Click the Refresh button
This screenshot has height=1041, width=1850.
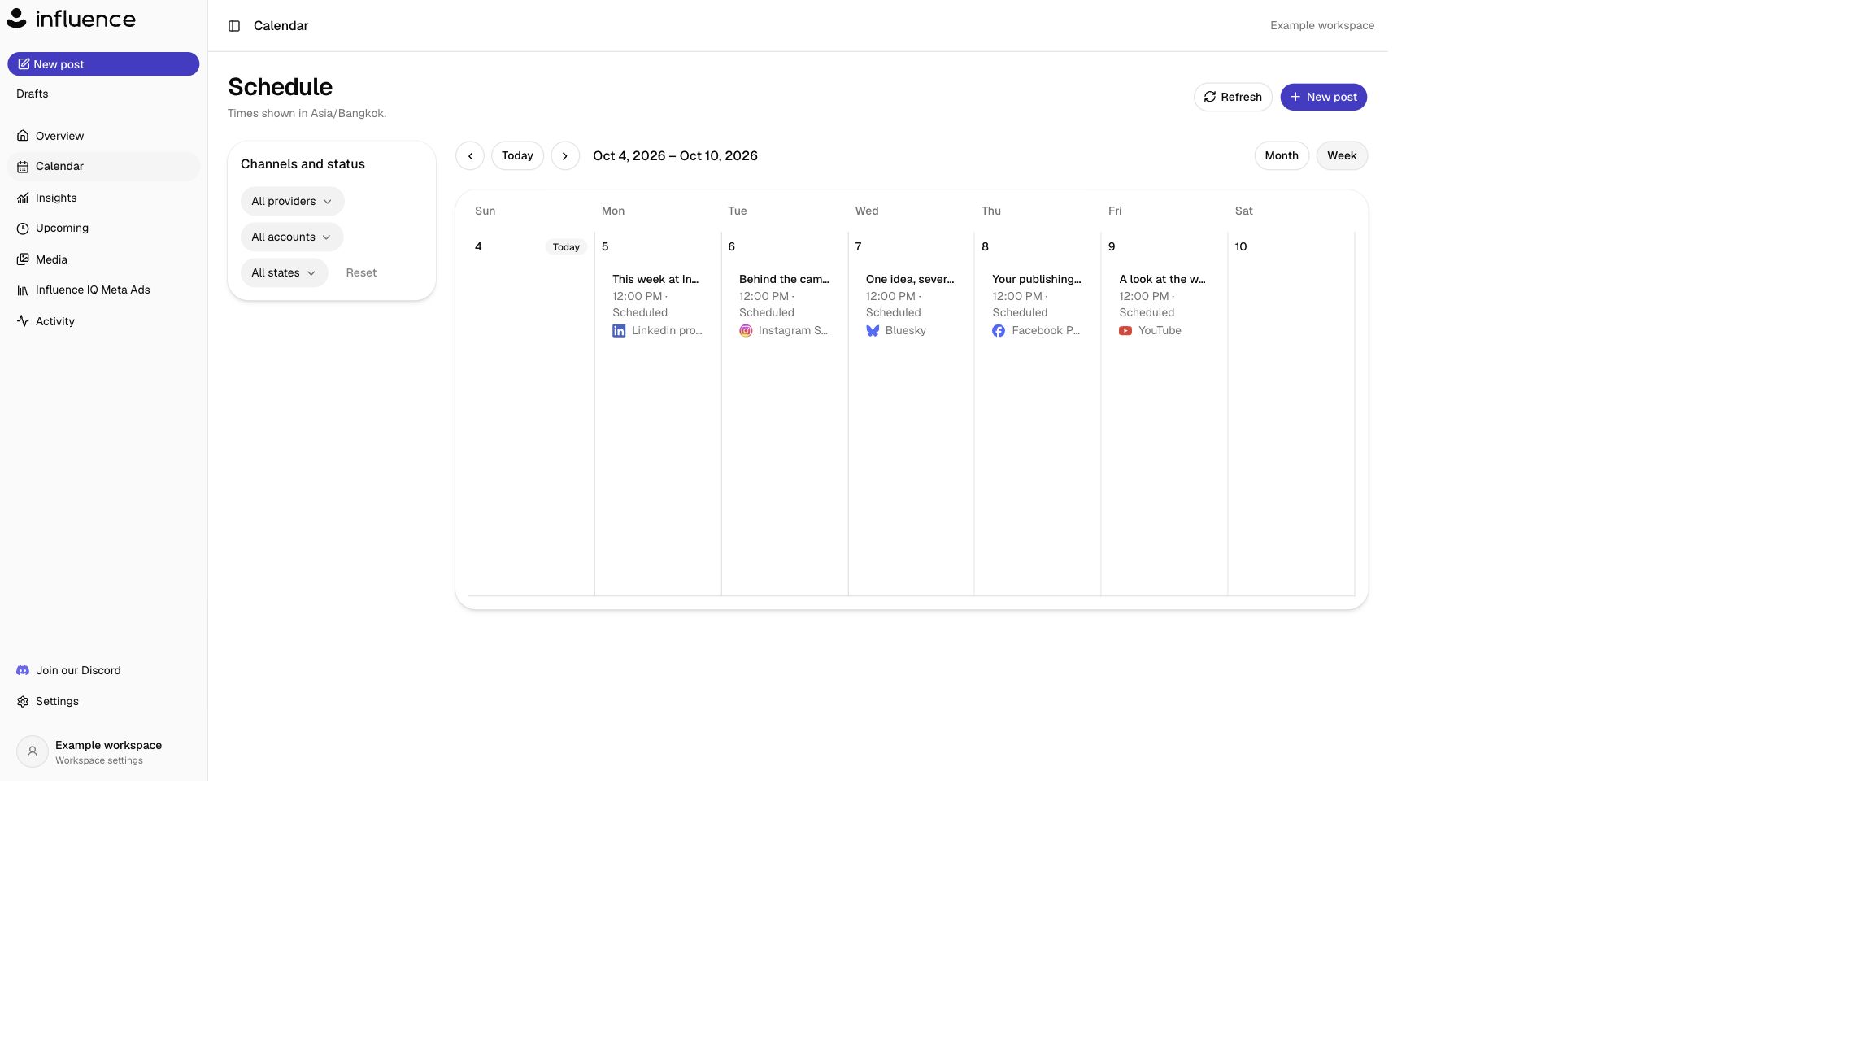point(1233,97)
